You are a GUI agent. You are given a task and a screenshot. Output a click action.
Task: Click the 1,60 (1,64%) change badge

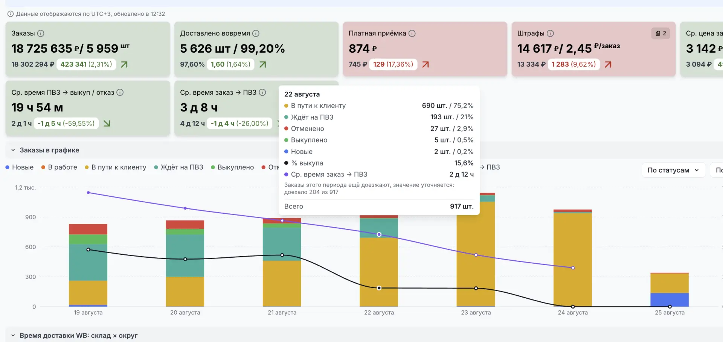[230, 65]
